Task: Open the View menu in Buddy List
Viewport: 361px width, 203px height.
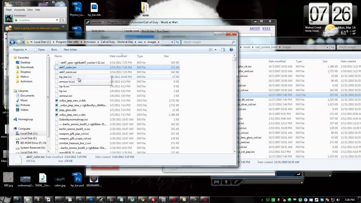Action: click(30, 10)
